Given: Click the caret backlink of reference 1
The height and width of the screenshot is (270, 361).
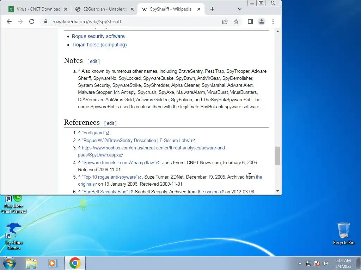Looking at the screenshot, I should pos(79,133).
